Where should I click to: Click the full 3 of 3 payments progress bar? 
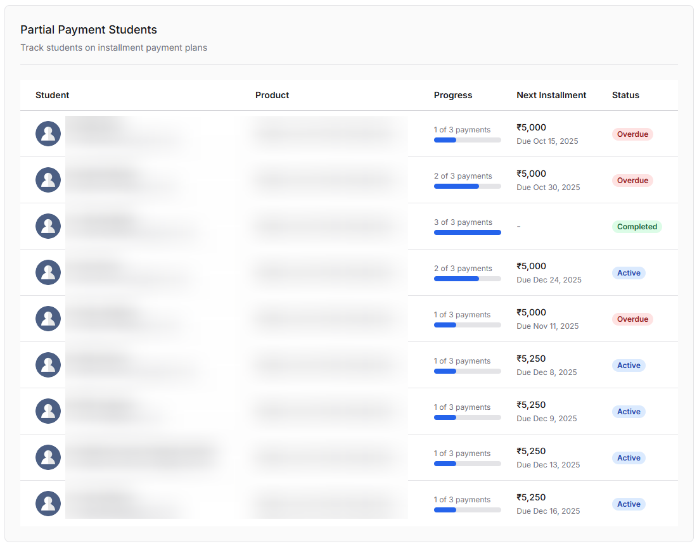[467, 232]
